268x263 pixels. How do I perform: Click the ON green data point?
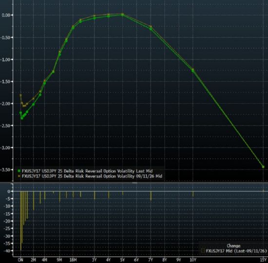tap(20, 113)
